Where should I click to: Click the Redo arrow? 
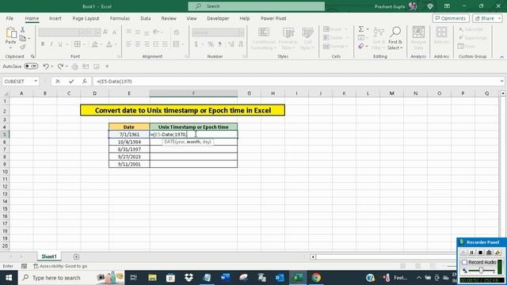point(60,66)
